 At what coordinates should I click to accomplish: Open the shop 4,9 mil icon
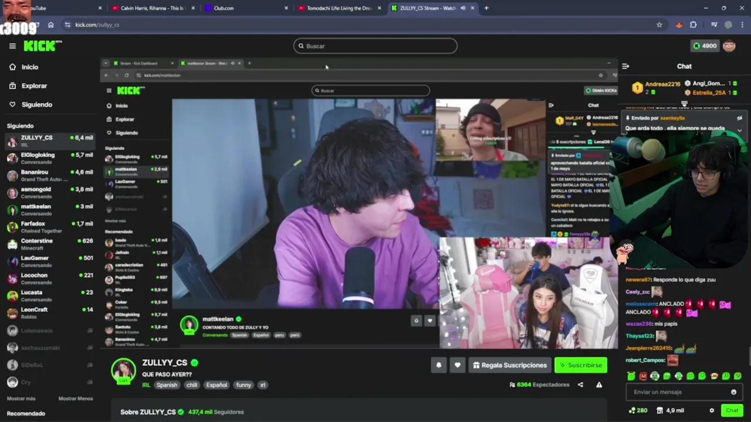(x=670, y=410)
